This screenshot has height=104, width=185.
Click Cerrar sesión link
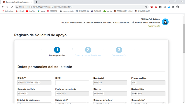click(154, 26)
